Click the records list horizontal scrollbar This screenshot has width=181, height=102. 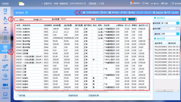[x=165, y=91]
